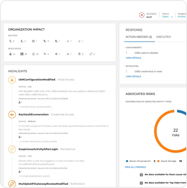
Task: Click info icon beside Top risks message
Action: (141, 183)
